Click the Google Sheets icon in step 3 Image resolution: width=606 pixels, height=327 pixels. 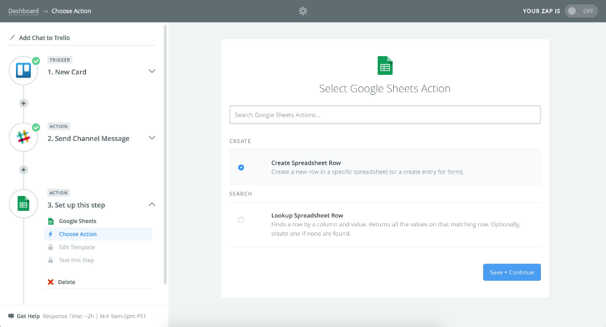(x=23, y=204)
